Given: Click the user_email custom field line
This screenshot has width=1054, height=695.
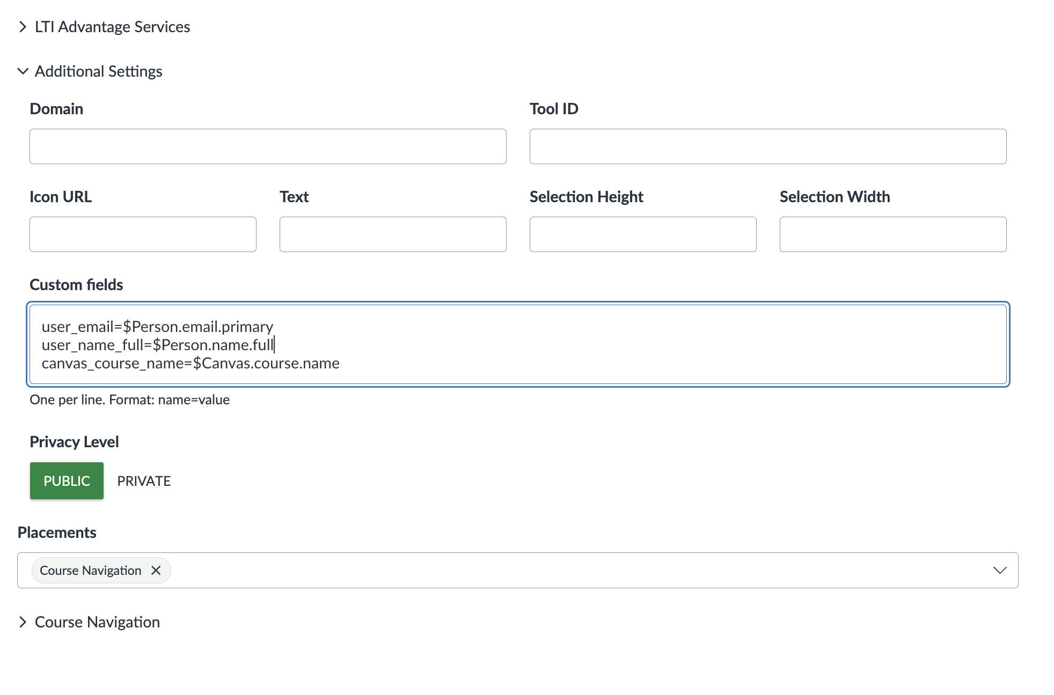Looking at the screenshot, I should click(157, 326).
